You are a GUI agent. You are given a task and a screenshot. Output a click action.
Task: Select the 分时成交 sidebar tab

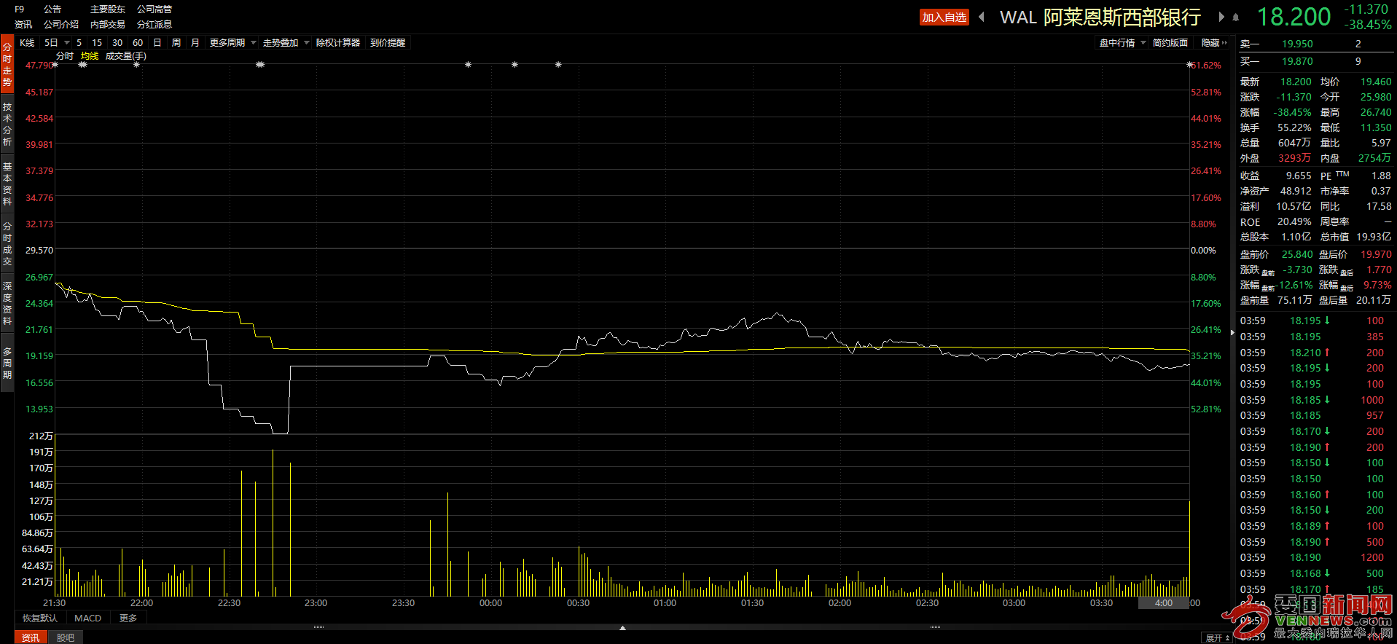7,243
